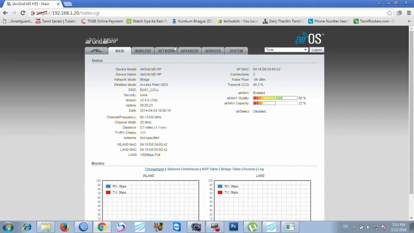Click the address bar URL
Viewport: 414px width, 233px height.
pos(68,13)
